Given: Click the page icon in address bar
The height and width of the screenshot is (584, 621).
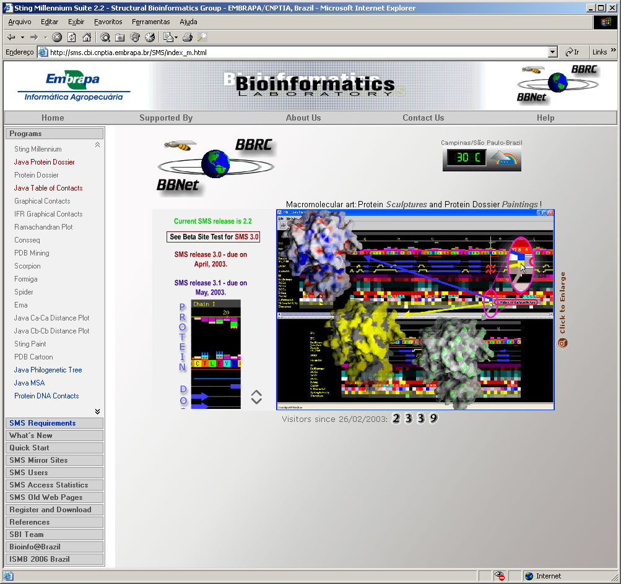Looking at the screenshot, I should pos(43,52).
